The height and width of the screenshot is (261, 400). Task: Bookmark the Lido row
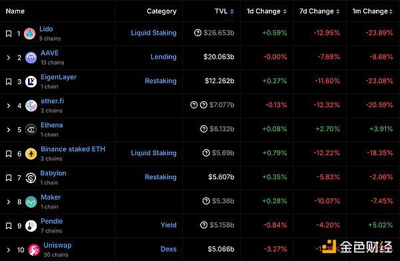coord(9,34)
